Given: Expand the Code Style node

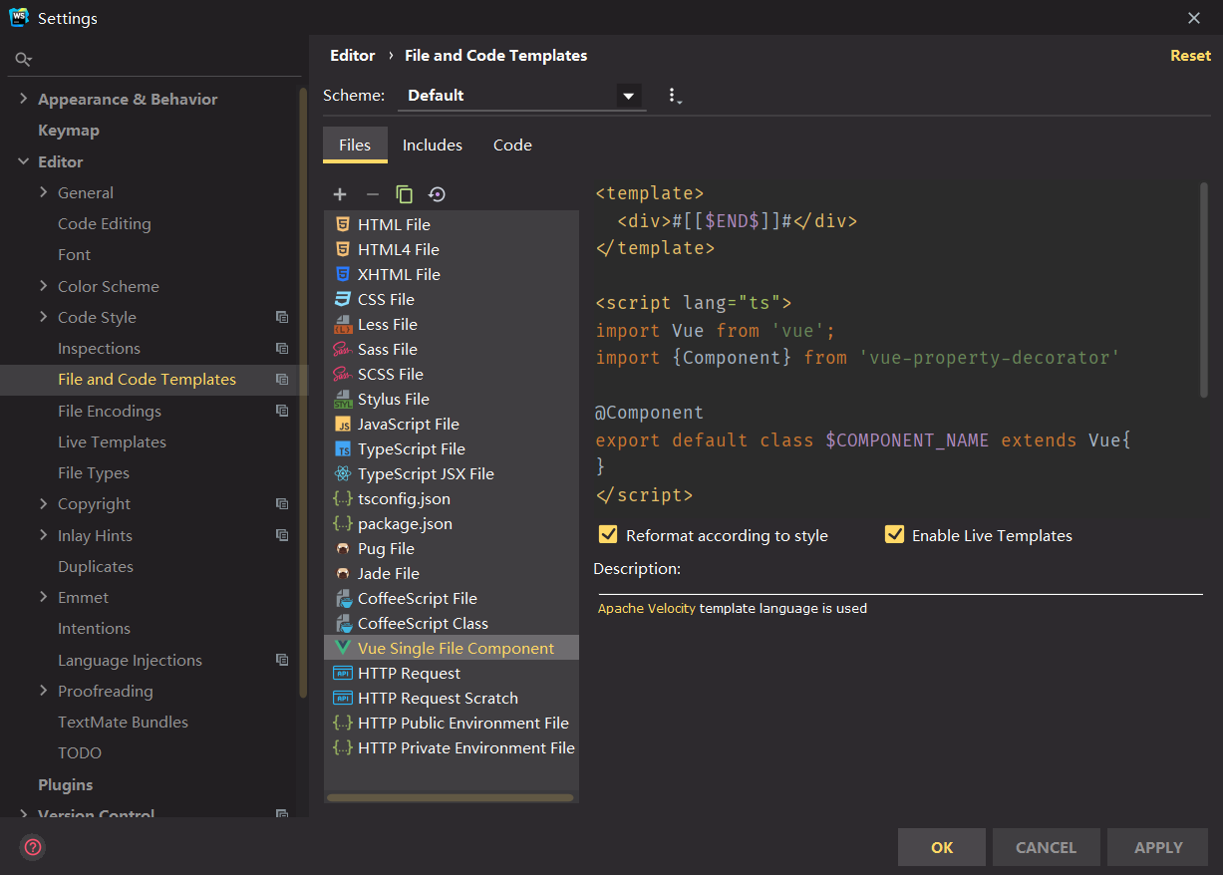Looking at the screenshot, I should [x=44, y=317].
